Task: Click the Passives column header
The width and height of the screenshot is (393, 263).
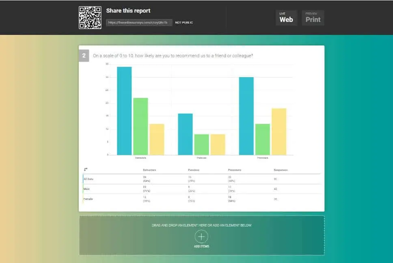Action: 193,170
